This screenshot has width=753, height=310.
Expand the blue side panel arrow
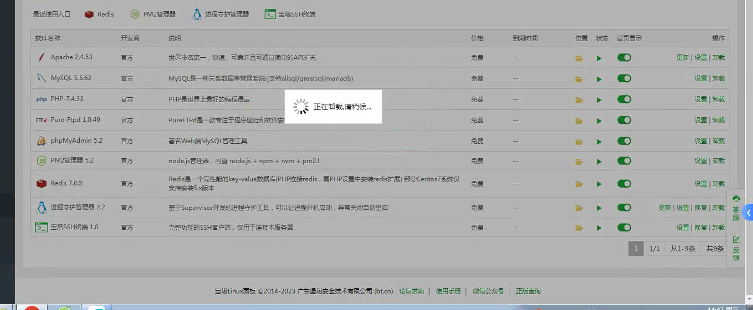click(748, 213)
